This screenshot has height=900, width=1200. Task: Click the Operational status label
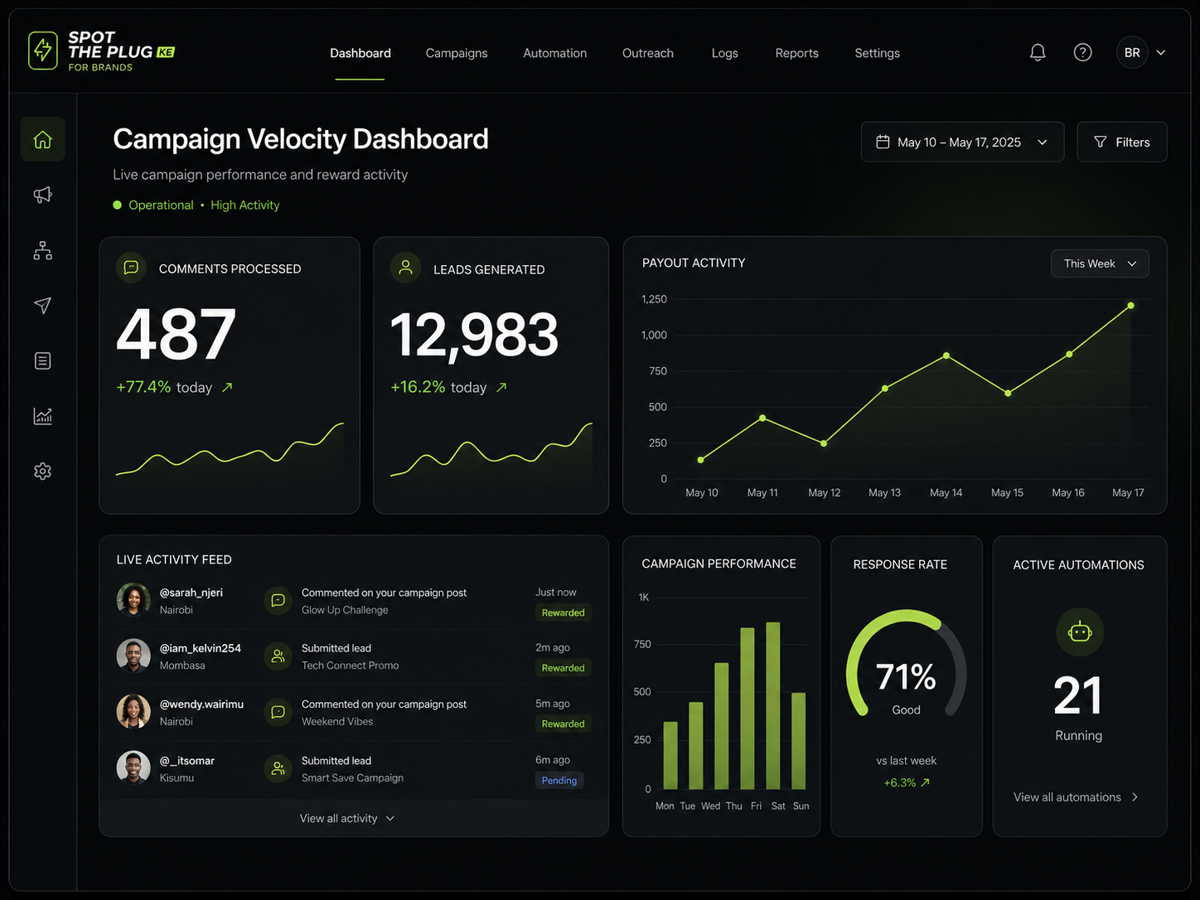pos(161,205)
